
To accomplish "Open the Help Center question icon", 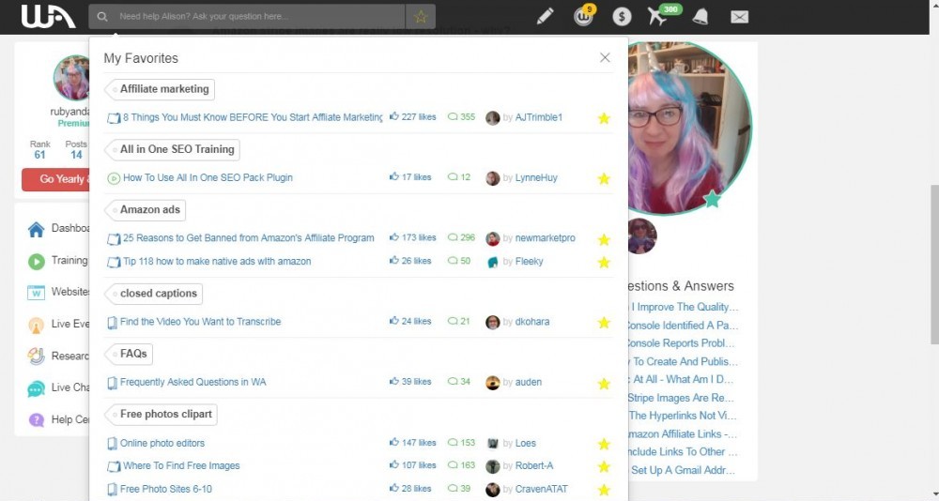I will [36, 420].
